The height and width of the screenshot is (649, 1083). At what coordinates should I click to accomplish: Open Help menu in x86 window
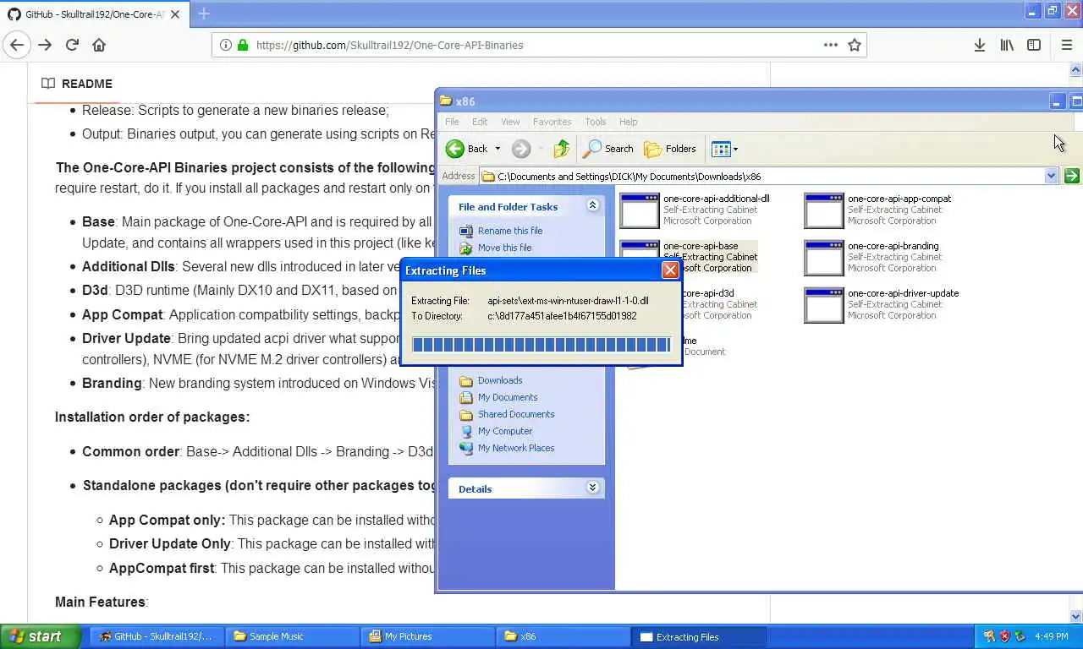pos(628,122)
